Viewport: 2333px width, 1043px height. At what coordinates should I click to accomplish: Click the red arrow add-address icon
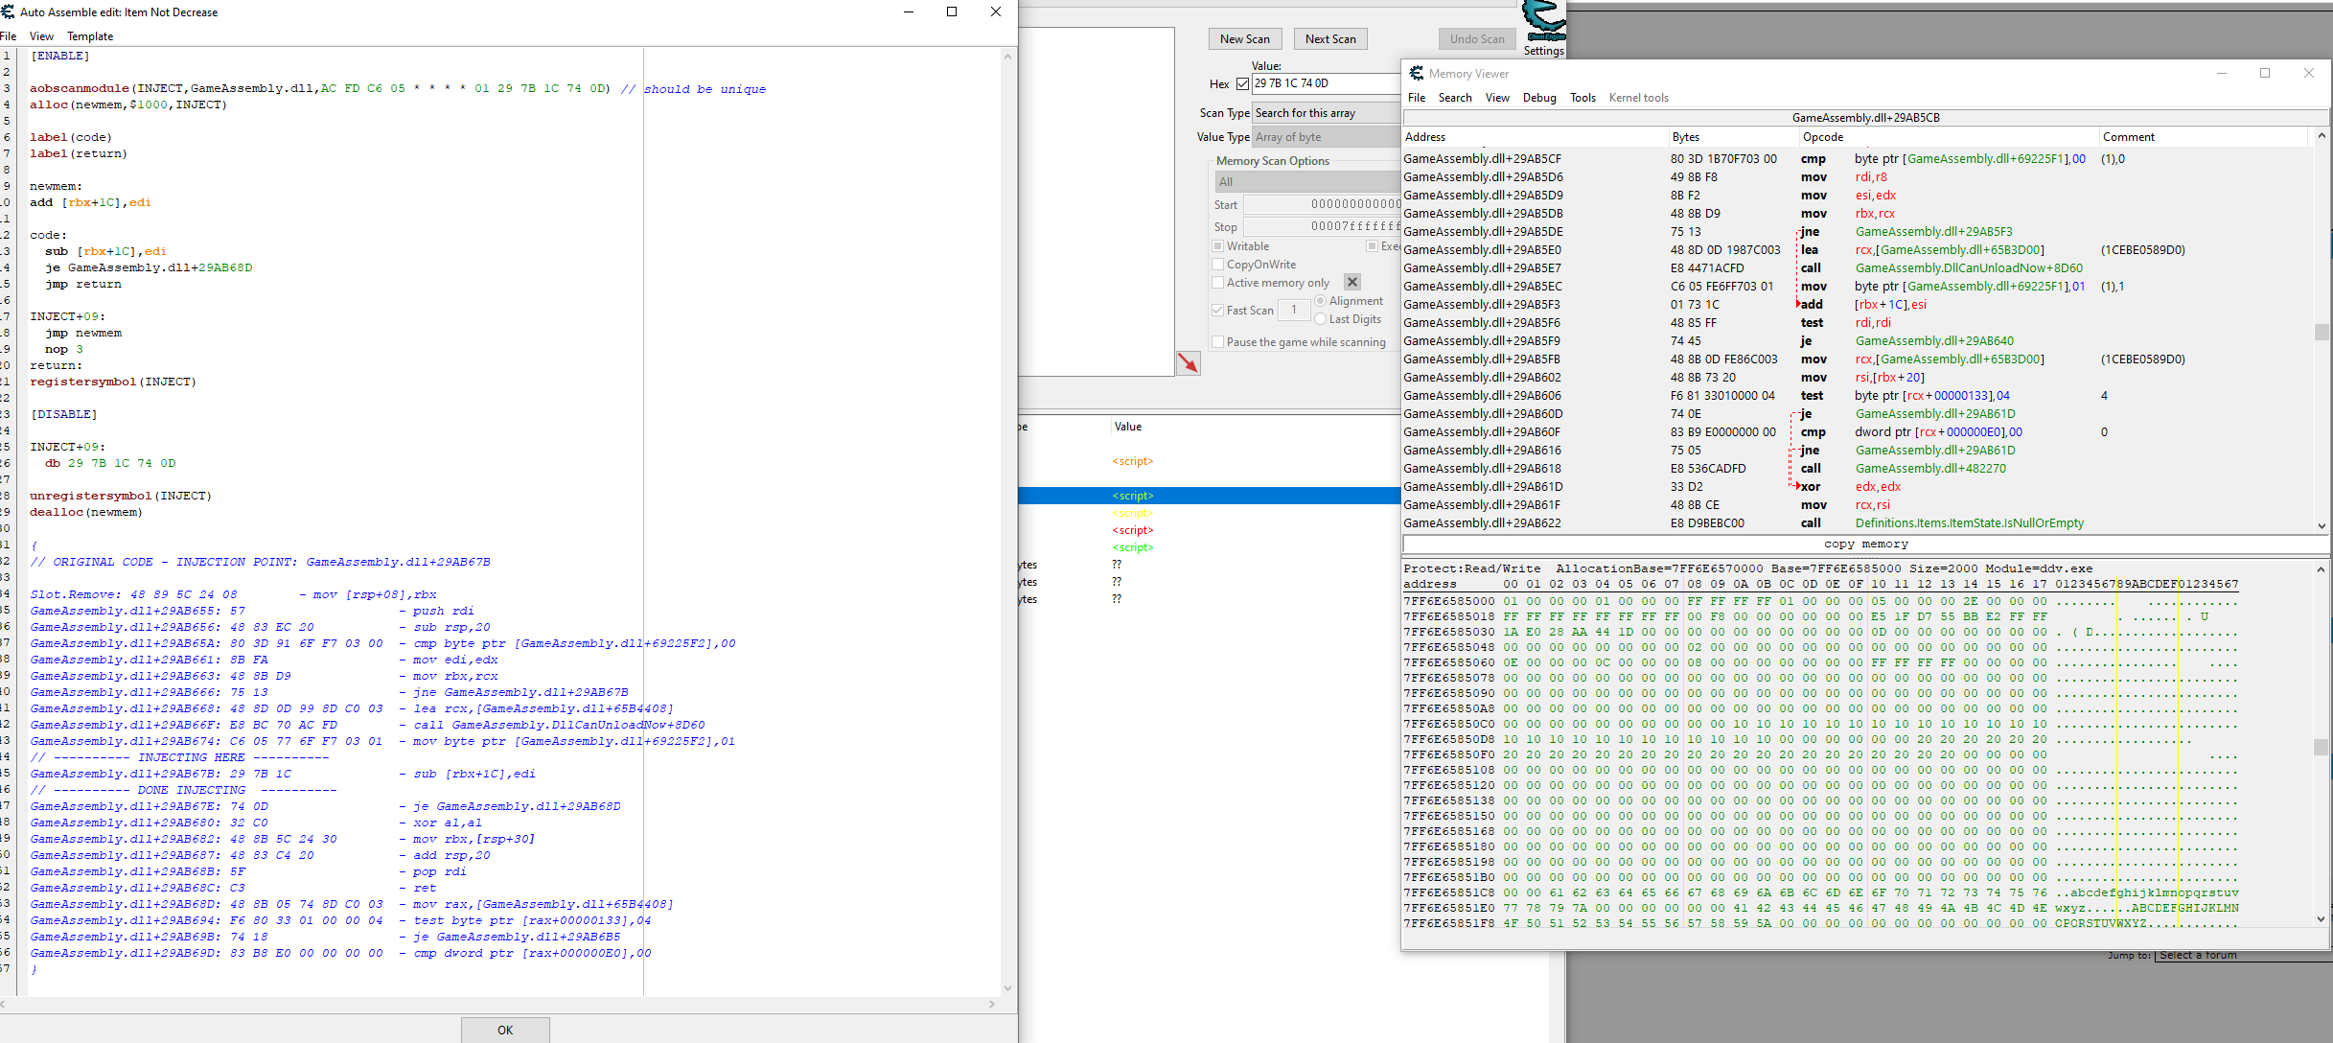point(1188,363)
